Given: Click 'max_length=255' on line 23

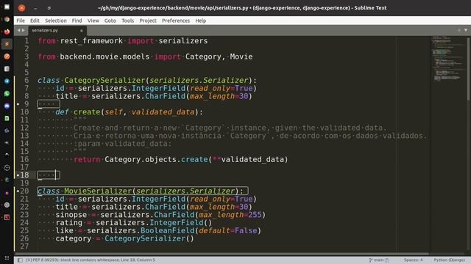Looking at the screenshot, I should (x=230, y=215).
